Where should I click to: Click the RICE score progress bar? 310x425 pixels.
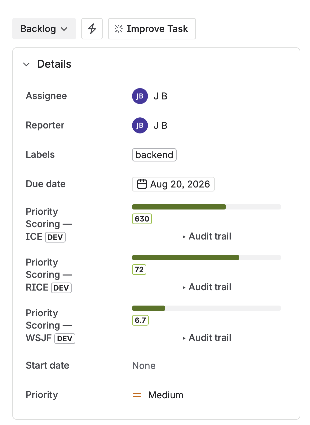coord(206,257)
